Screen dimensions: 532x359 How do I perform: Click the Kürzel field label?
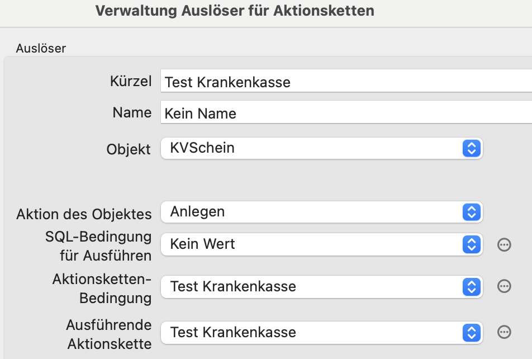tap(131, 82)
